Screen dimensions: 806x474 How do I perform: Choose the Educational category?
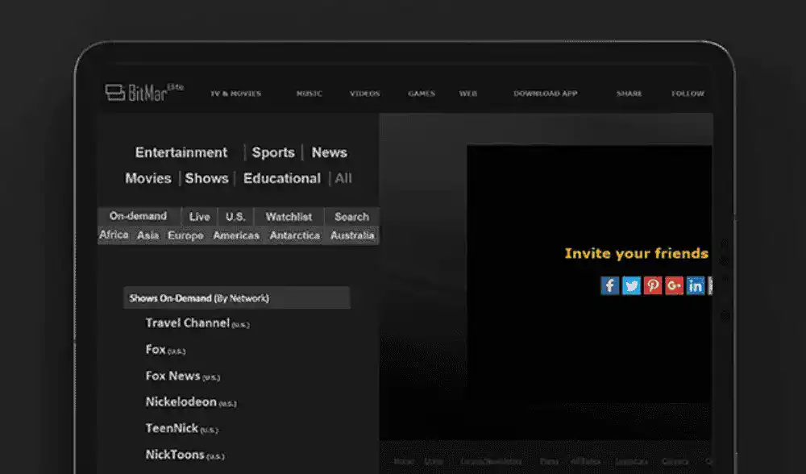[282, 178]
